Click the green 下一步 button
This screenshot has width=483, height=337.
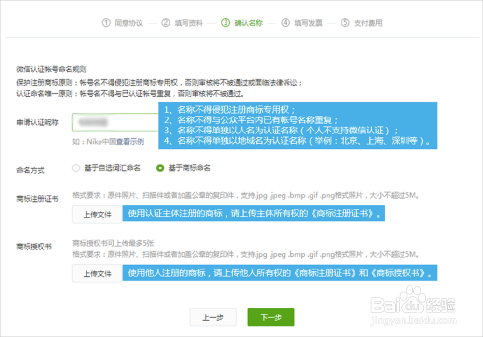click(x=270, y=317)
